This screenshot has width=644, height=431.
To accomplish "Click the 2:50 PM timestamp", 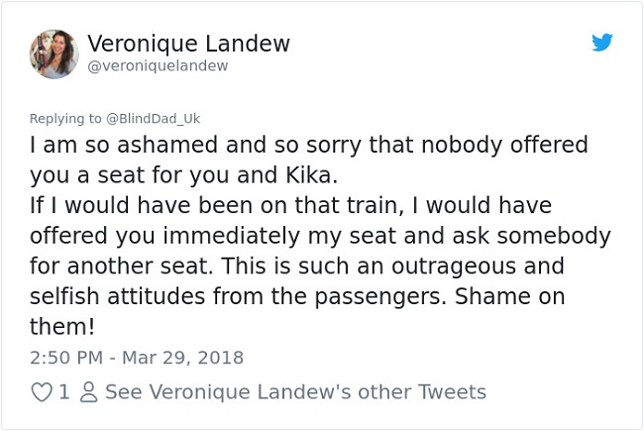I will click(67, 358).
